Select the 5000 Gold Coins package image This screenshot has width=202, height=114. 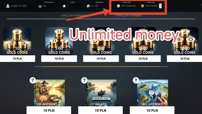(x=185, y=41)
